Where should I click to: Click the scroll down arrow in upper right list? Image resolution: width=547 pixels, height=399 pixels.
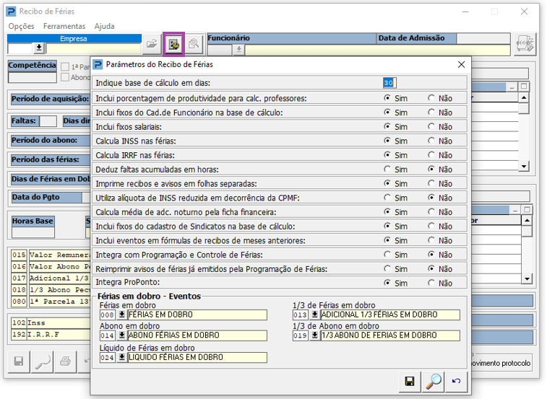(524, 166)
